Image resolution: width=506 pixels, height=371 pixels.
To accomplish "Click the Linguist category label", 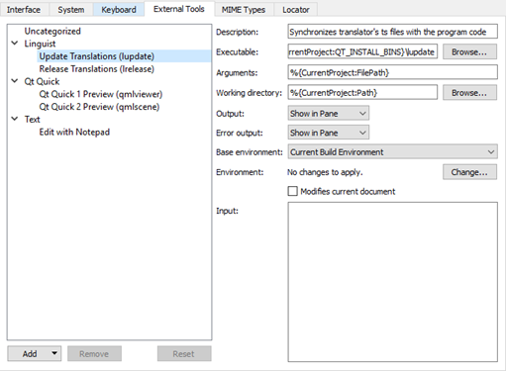I will point(40,44).
